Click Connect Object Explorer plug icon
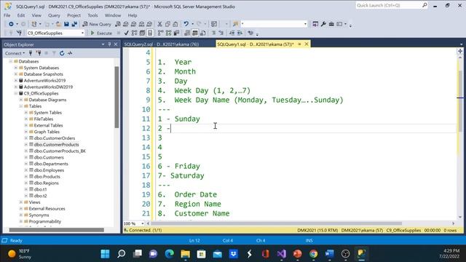 click(31, 53)
